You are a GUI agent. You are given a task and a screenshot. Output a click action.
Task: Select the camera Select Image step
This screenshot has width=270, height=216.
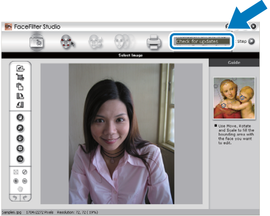[x=37, y=42]
